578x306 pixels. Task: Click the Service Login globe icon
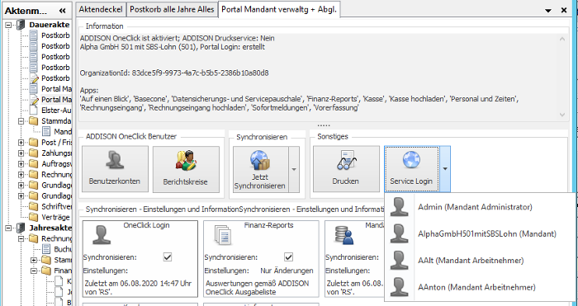point(411,161)
